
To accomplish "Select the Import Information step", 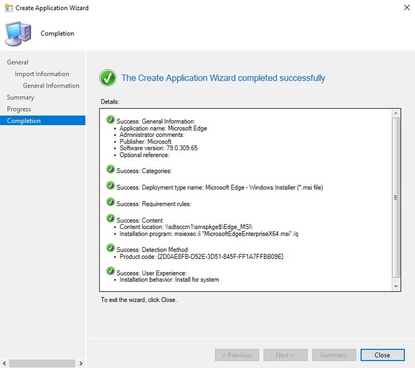I will point(42,74).
